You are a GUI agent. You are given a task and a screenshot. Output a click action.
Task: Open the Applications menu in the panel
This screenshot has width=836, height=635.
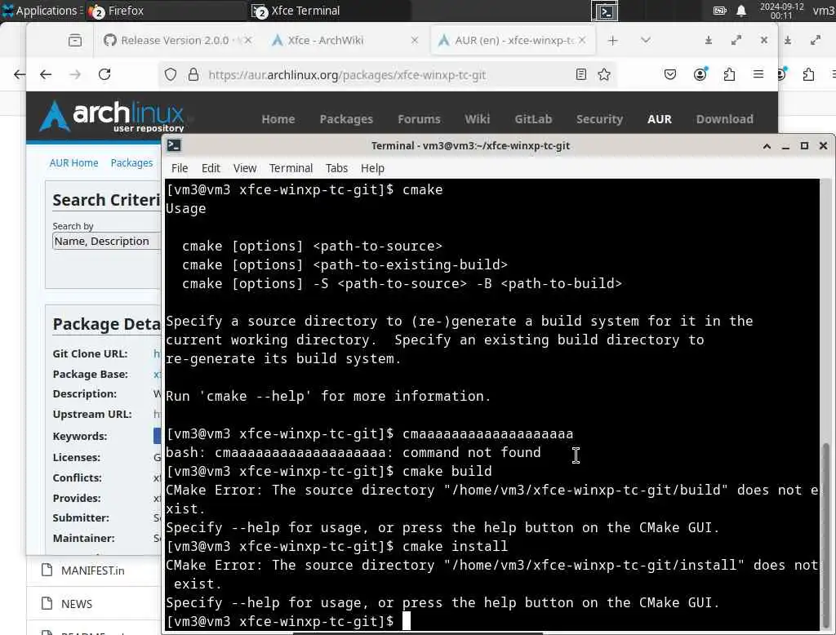pyautogui.click(x=41, y=11)
